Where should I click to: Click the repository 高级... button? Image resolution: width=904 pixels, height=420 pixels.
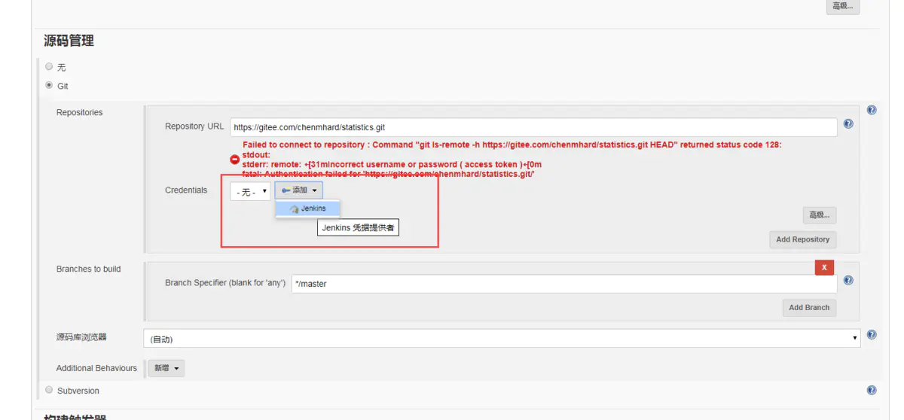click(820, 215)
